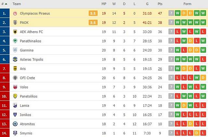
Task: Click the Panetolikos crest icon
Action: 15,96
